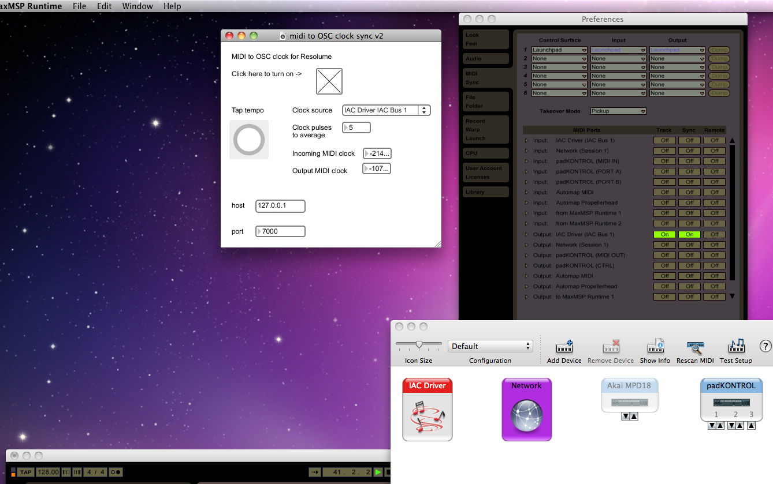Open the Configuration dropdown showing Default
The image size is (773, 484).
[x=490, y=346]
